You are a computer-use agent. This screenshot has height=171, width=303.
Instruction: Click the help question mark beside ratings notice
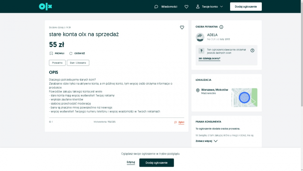[252, 50]
